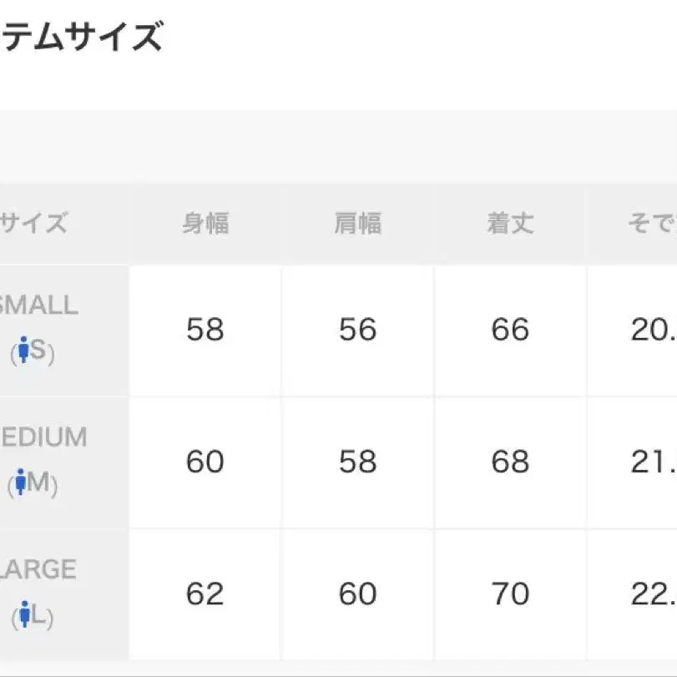Click the blue person icon beside L
The height and width of the screenshot is (677, 677).
click(24, 614)
